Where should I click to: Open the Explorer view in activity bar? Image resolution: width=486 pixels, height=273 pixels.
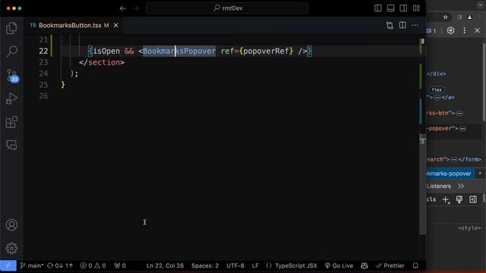click(x=11, y=28)
